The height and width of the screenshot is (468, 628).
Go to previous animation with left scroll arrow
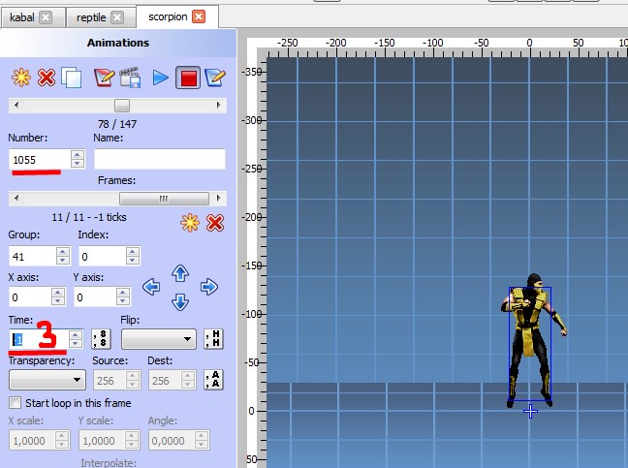tap(16, 106)
